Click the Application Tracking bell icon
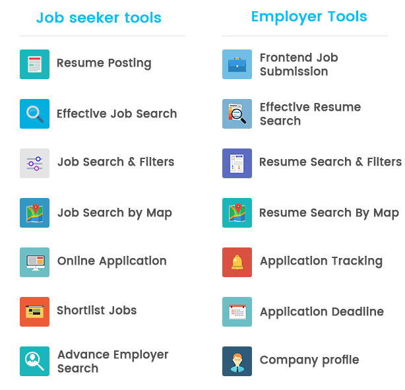405x390 pixels. 237,262
